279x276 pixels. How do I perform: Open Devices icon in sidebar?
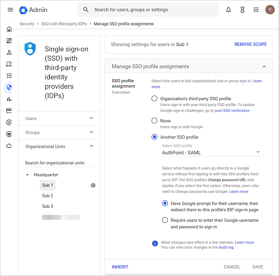click(x=9, y=64)
